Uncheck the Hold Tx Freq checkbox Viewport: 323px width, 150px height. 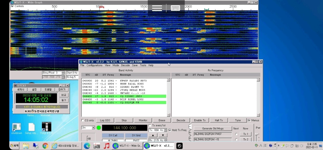coord(169,130)
